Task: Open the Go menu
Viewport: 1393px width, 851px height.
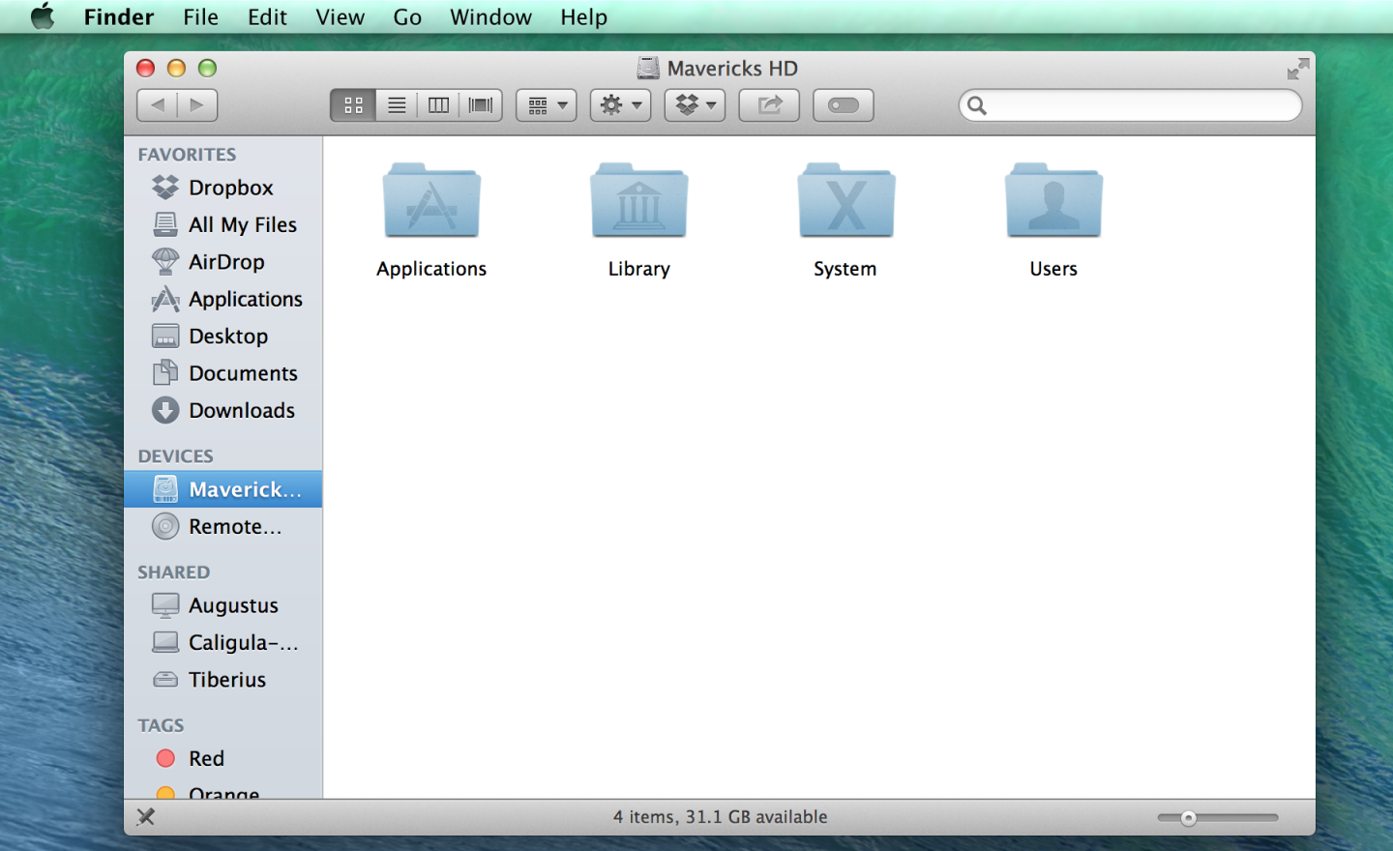Action: click(406, 16)
